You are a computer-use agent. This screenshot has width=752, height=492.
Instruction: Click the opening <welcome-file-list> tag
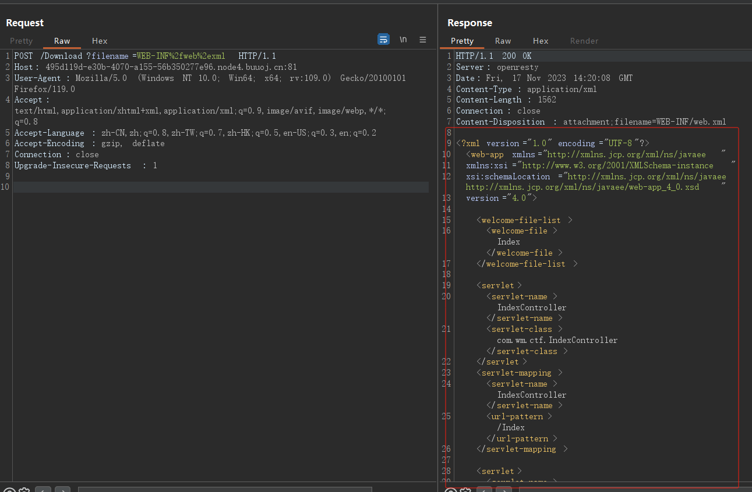coord(524,220)
